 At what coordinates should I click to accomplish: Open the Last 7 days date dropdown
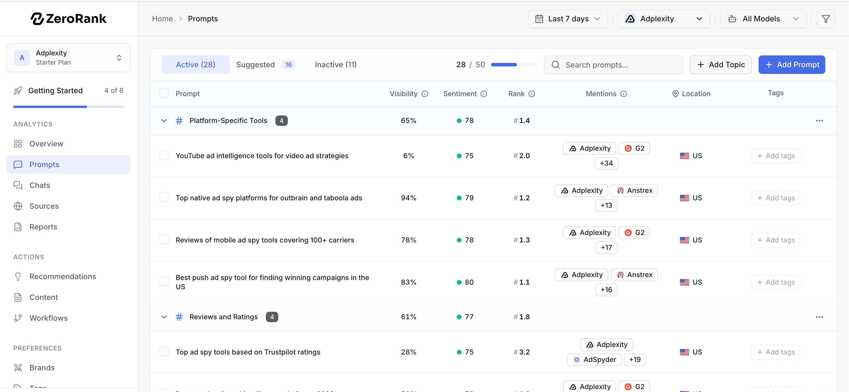coord(568,19)
